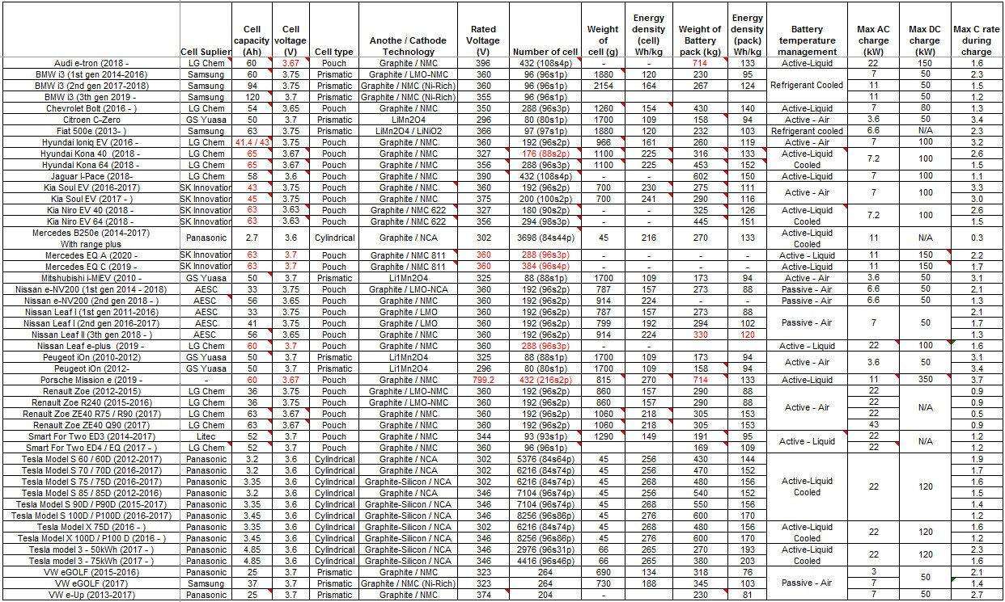Select the "Mercedes B250e (2014-2017)" model cell
This screenshot has width=1005, height=602.
click(91, 233)
